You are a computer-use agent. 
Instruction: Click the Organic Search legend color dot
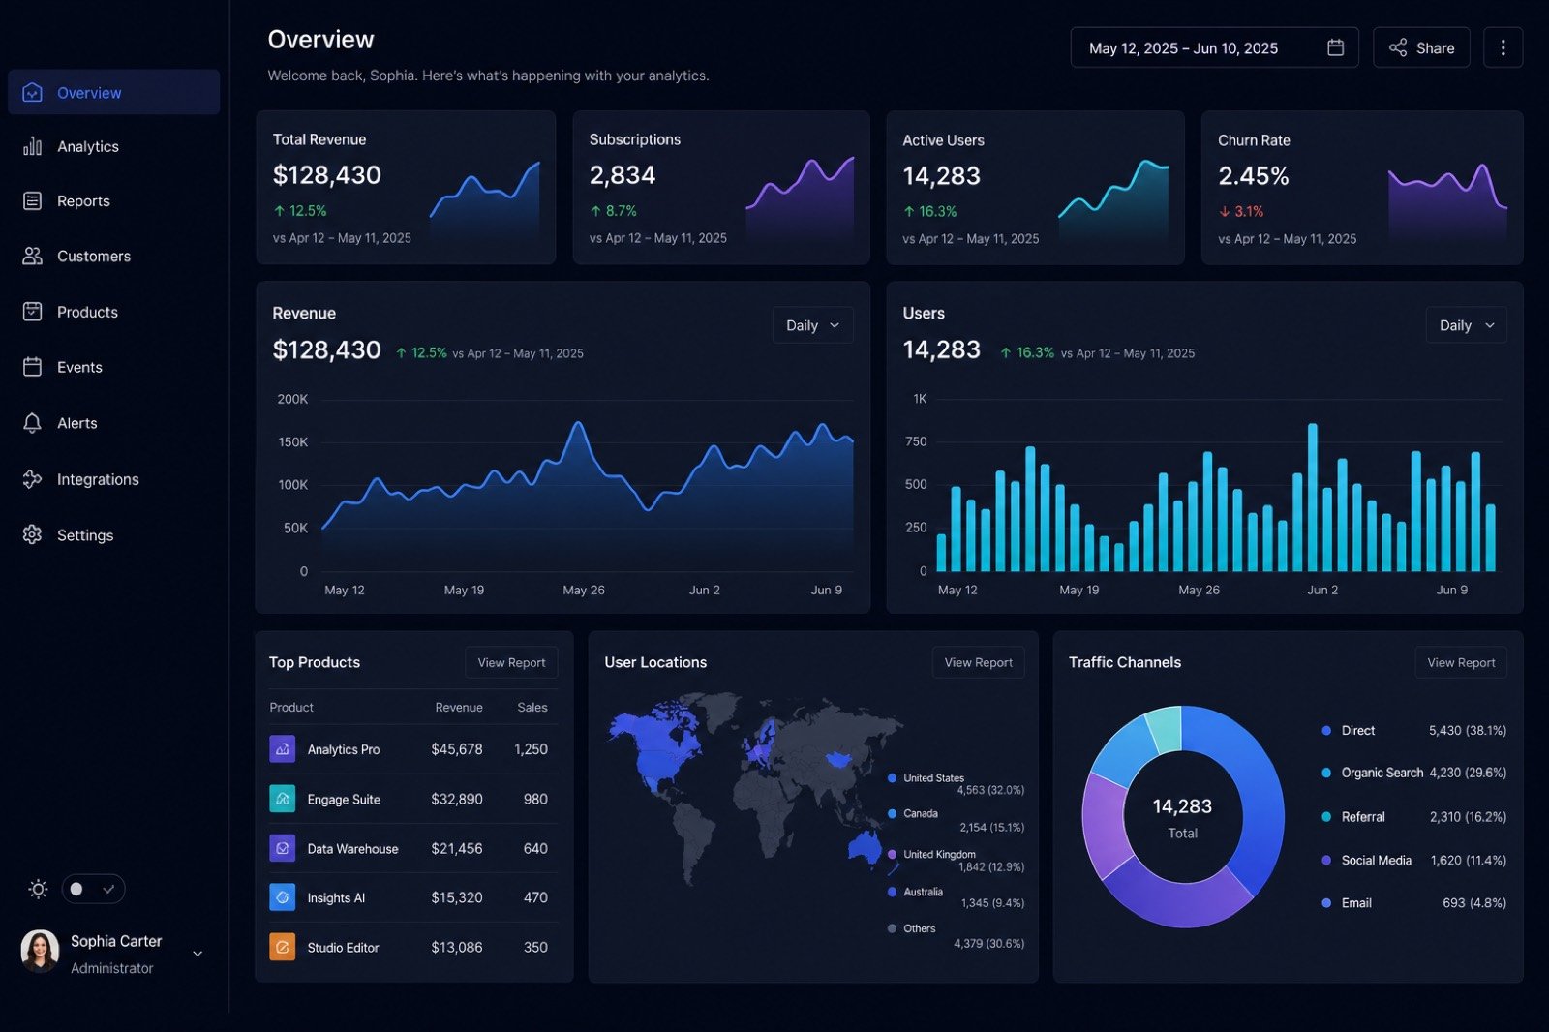pyautogui.click(x=1326, y=773)
